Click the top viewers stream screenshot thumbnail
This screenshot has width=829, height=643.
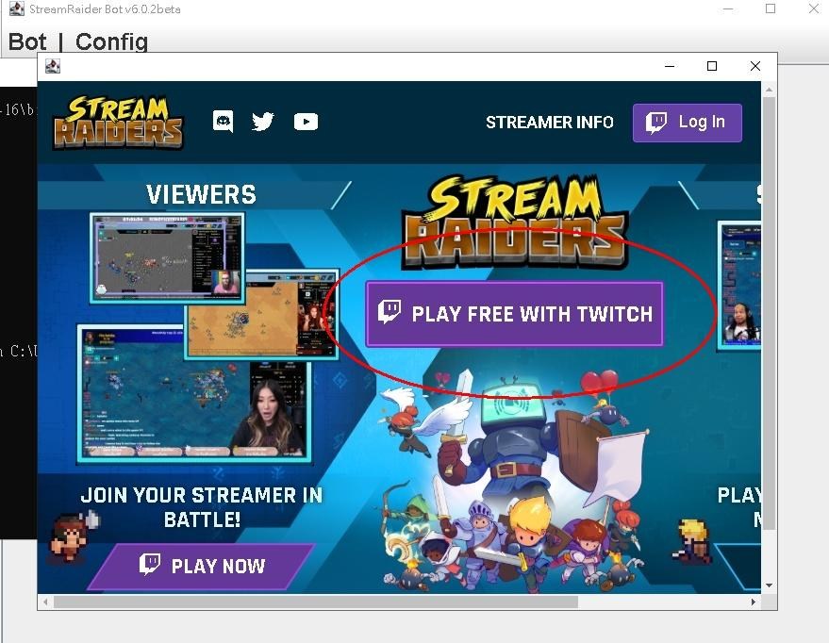[x=167, y=256]
